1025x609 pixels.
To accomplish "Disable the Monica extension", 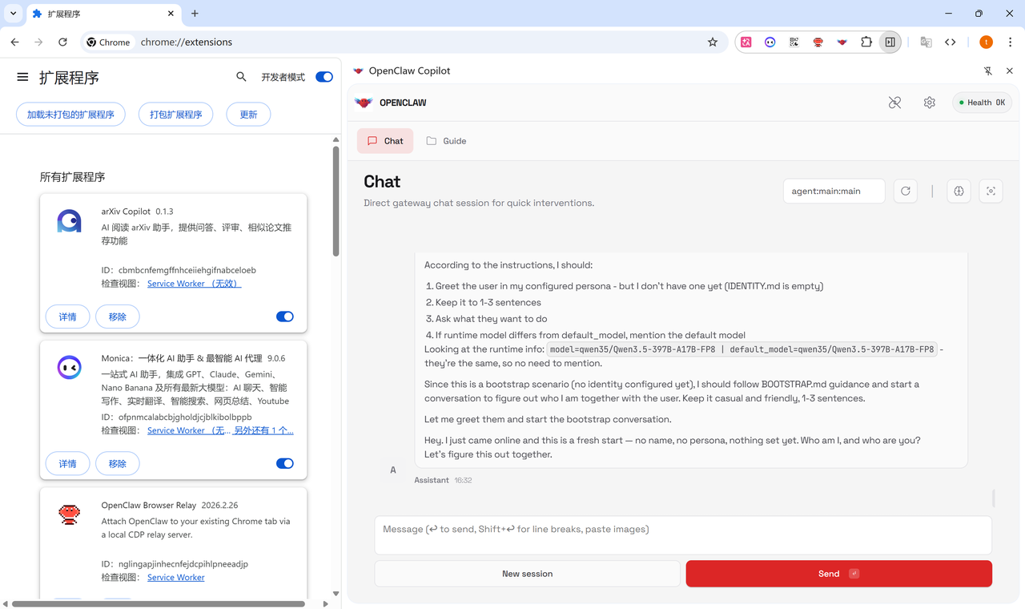I will click(284, 463).
